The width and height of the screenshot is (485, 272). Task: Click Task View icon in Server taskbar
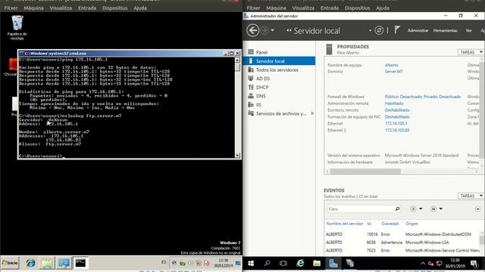[283, 264]
